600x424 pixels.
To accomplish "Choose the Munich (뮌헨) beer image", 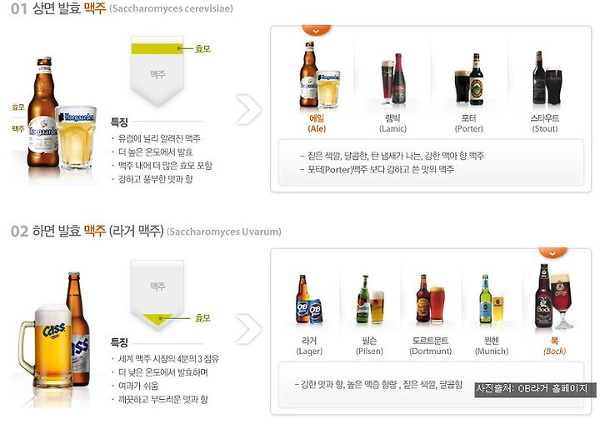I will pos(492,299).
